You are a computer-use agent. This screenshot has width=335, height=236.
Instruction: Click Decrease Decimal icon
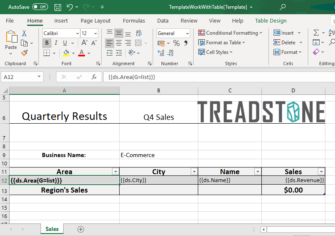(170, 53)
